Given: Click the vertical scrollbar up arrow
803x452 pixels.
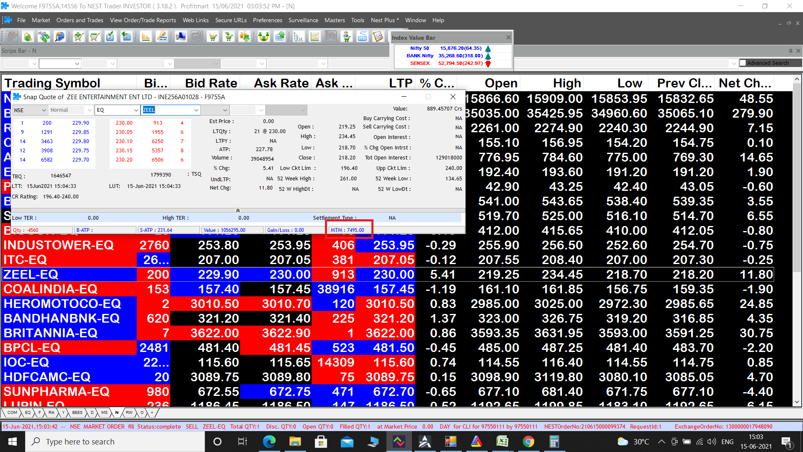Looking at the screenshot, I should tap(797, 79).
